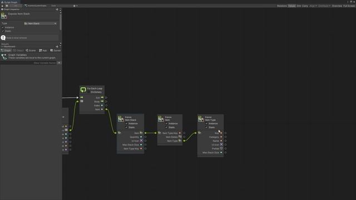Viewport: 356px width, 200px height.
Task: Open the Distribute dropdown in the toolbar
Action: click(324, 6)
